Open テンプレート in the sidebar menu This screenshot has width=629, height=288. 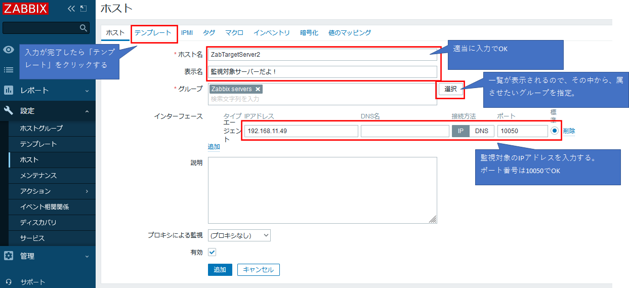[x=38, y=144]
